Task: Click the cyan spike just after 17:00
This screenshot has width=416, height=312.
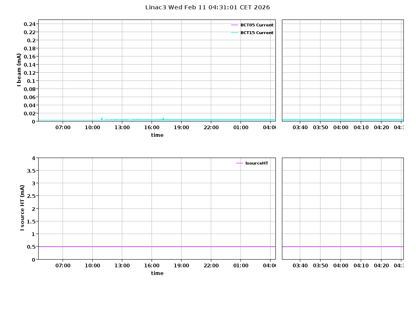Action: pos(163,119)
